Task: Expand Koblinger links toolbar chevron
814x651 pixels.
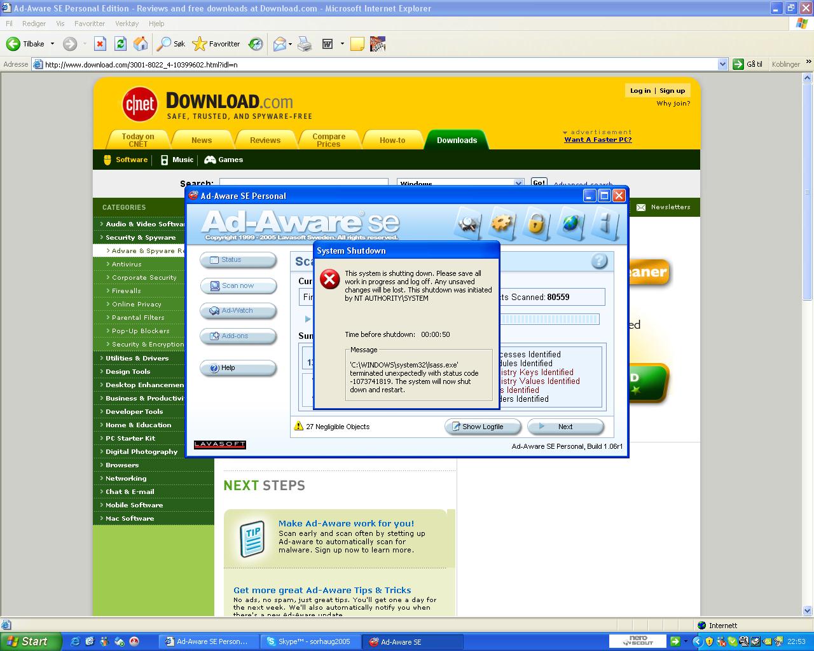Action: tap(808, 62)
